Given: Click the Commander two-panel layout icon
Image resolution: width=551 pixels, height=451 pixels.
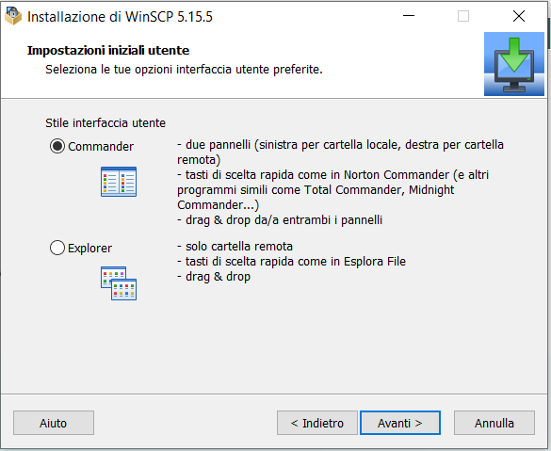Looking at the screenshot, I should (119, 182).
